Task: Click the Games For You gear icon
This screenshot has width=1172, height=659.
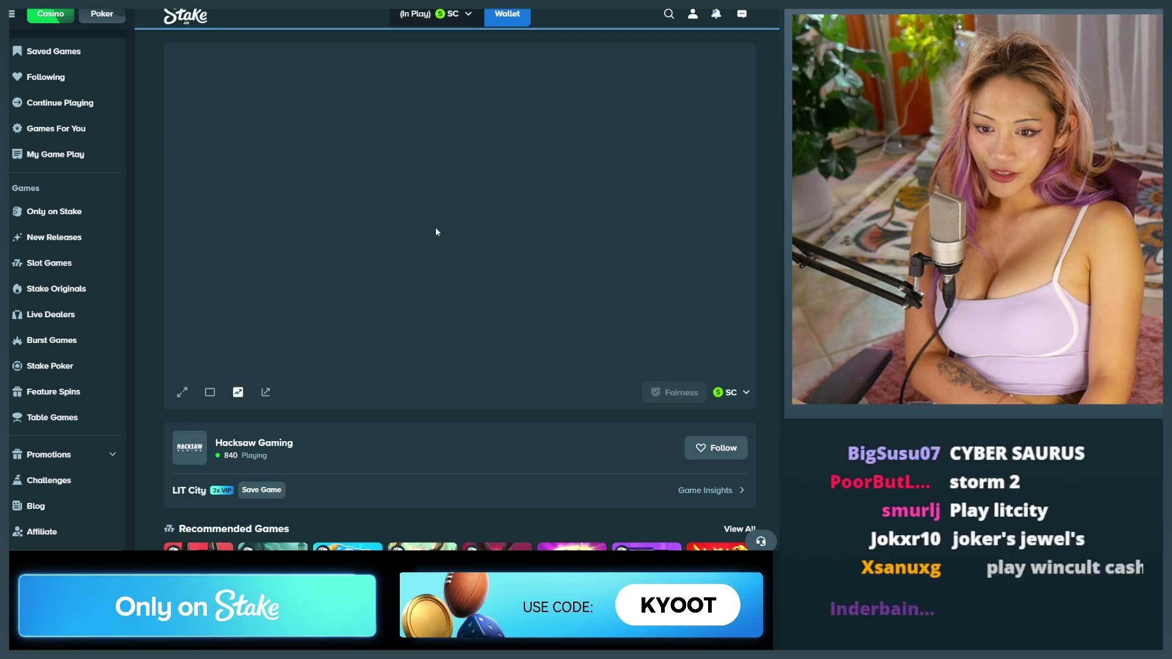Action: pyautogui.click(x=17, y=128)
